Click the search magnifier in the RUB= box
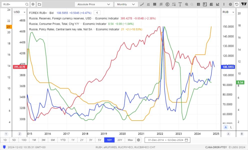This screenshot has height=150, width=248. coord(27,4)
